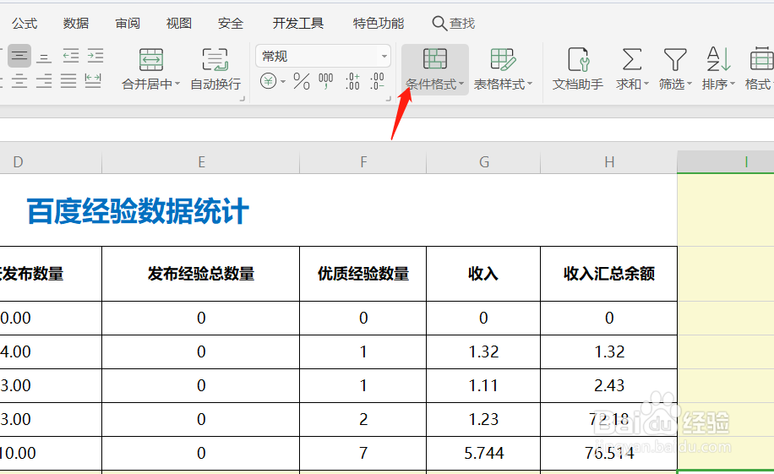Open the 特色功能 tab
Image resolution: width=774 pixels, height=474 pixels.
(x=379, y=23)
